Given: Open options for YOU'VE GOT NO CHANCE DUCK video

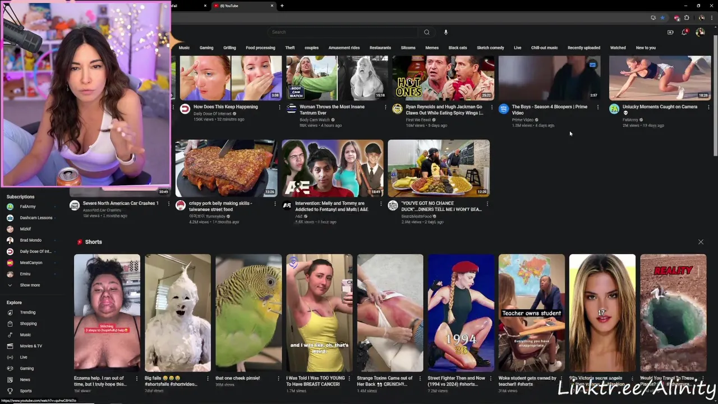Looking at the screenshot, I should coord(487,204).
